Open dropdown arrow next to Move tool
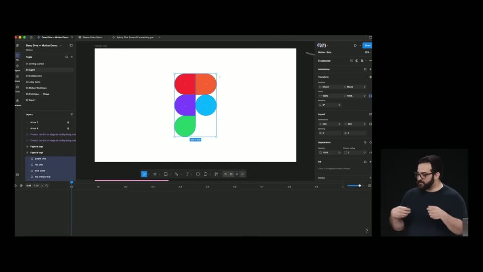 coord(149,174)
